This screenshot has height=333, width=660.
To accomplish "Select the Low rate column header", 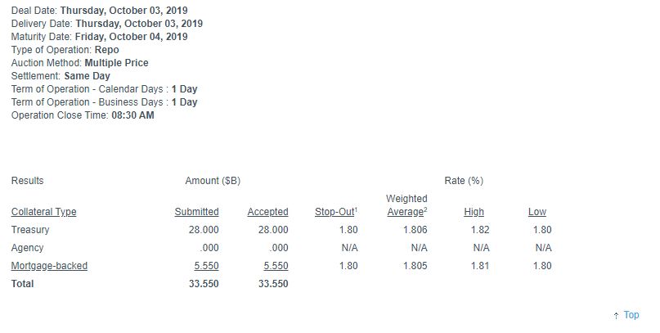I will pyautogui.click(x=537, y=212).
